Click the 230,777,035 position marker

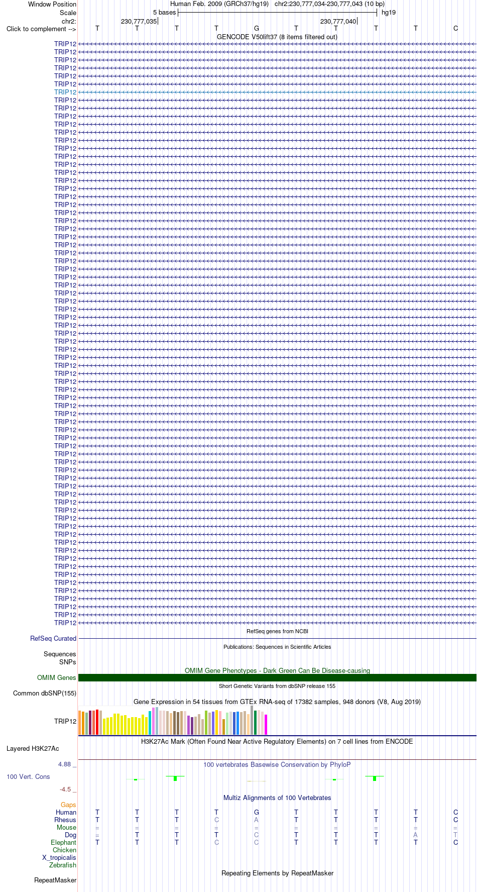[139, 21]
